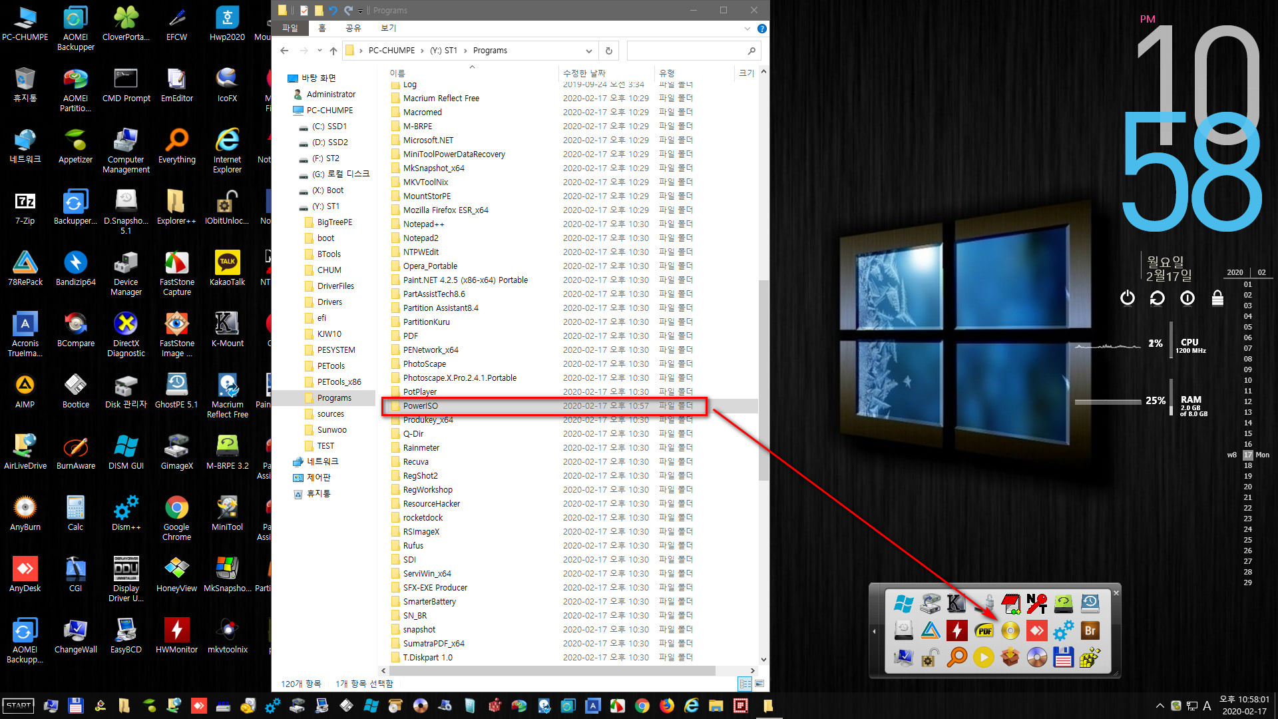The width and height of the screenshot is (1278, 719).
Task: Open AIMP shortcut on the desktop
Action: coord(25,391)
